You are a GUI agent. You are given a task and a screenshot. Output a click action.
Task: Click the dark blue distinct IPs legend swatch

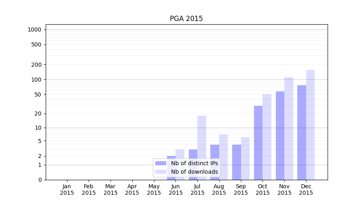pyautogui.click(x=161, y=163)
